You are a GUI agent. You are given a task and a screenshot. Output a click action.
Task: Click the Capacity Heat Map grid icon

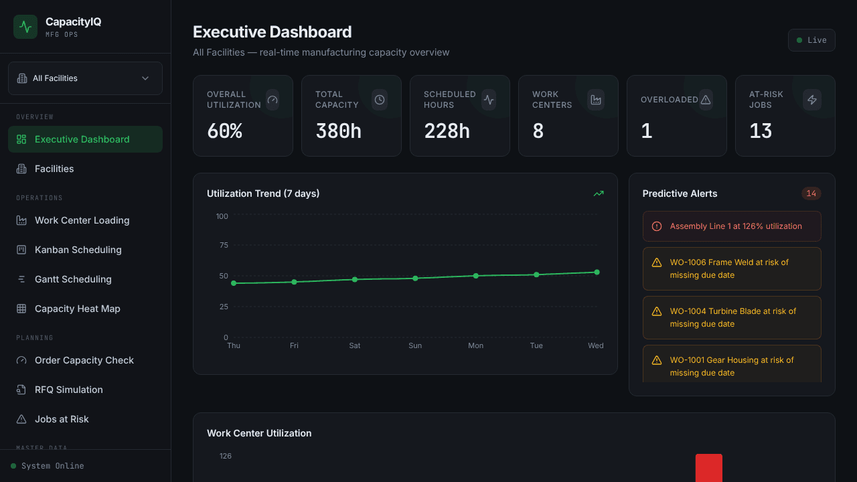click(x=21, y=309)
